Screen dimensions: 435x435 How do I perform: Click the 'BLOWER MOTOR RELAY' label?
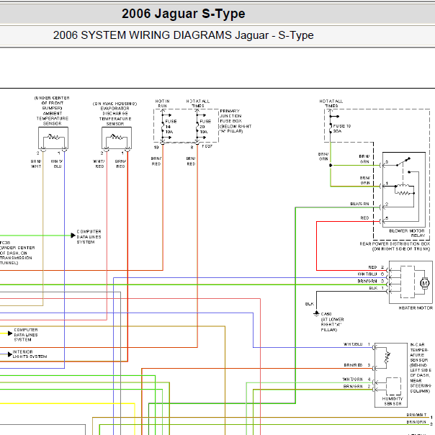tap(407, 233)
